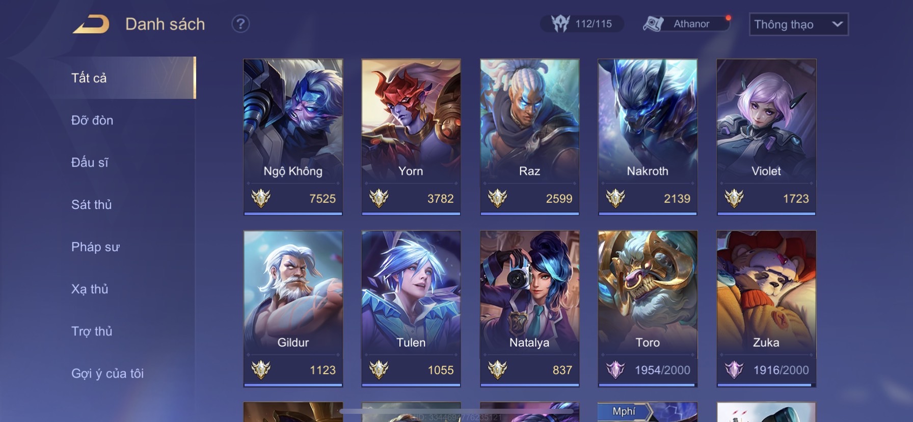Viewport: 913px width, 422px height.
Task: Open the Raz hero card
Action: (529, 137)
